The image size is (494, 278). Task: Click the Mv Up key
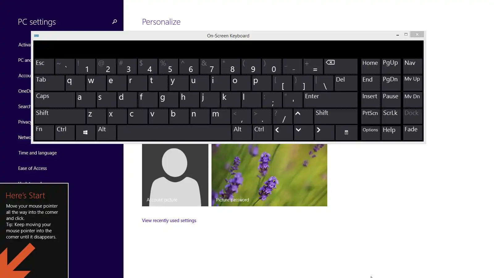click(413, 83)
